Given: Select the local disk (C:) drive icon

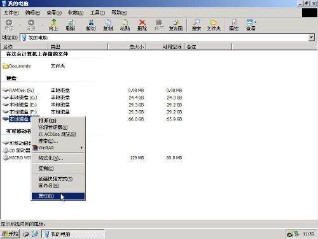Looking at the screenshot, I should [x=6, y=98].
